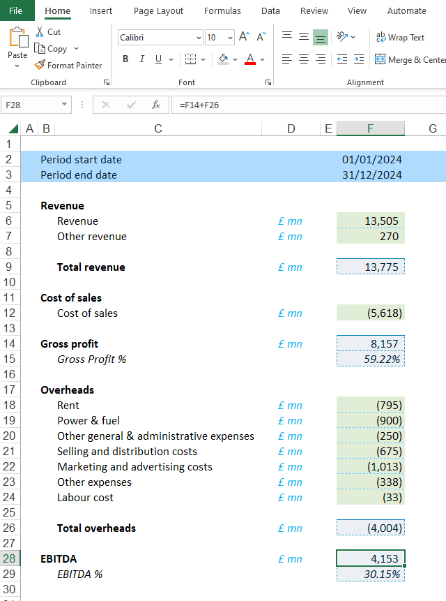The image size is (446, 601).
Task: Click the Borders icon
Action: [x=190, y=59]
